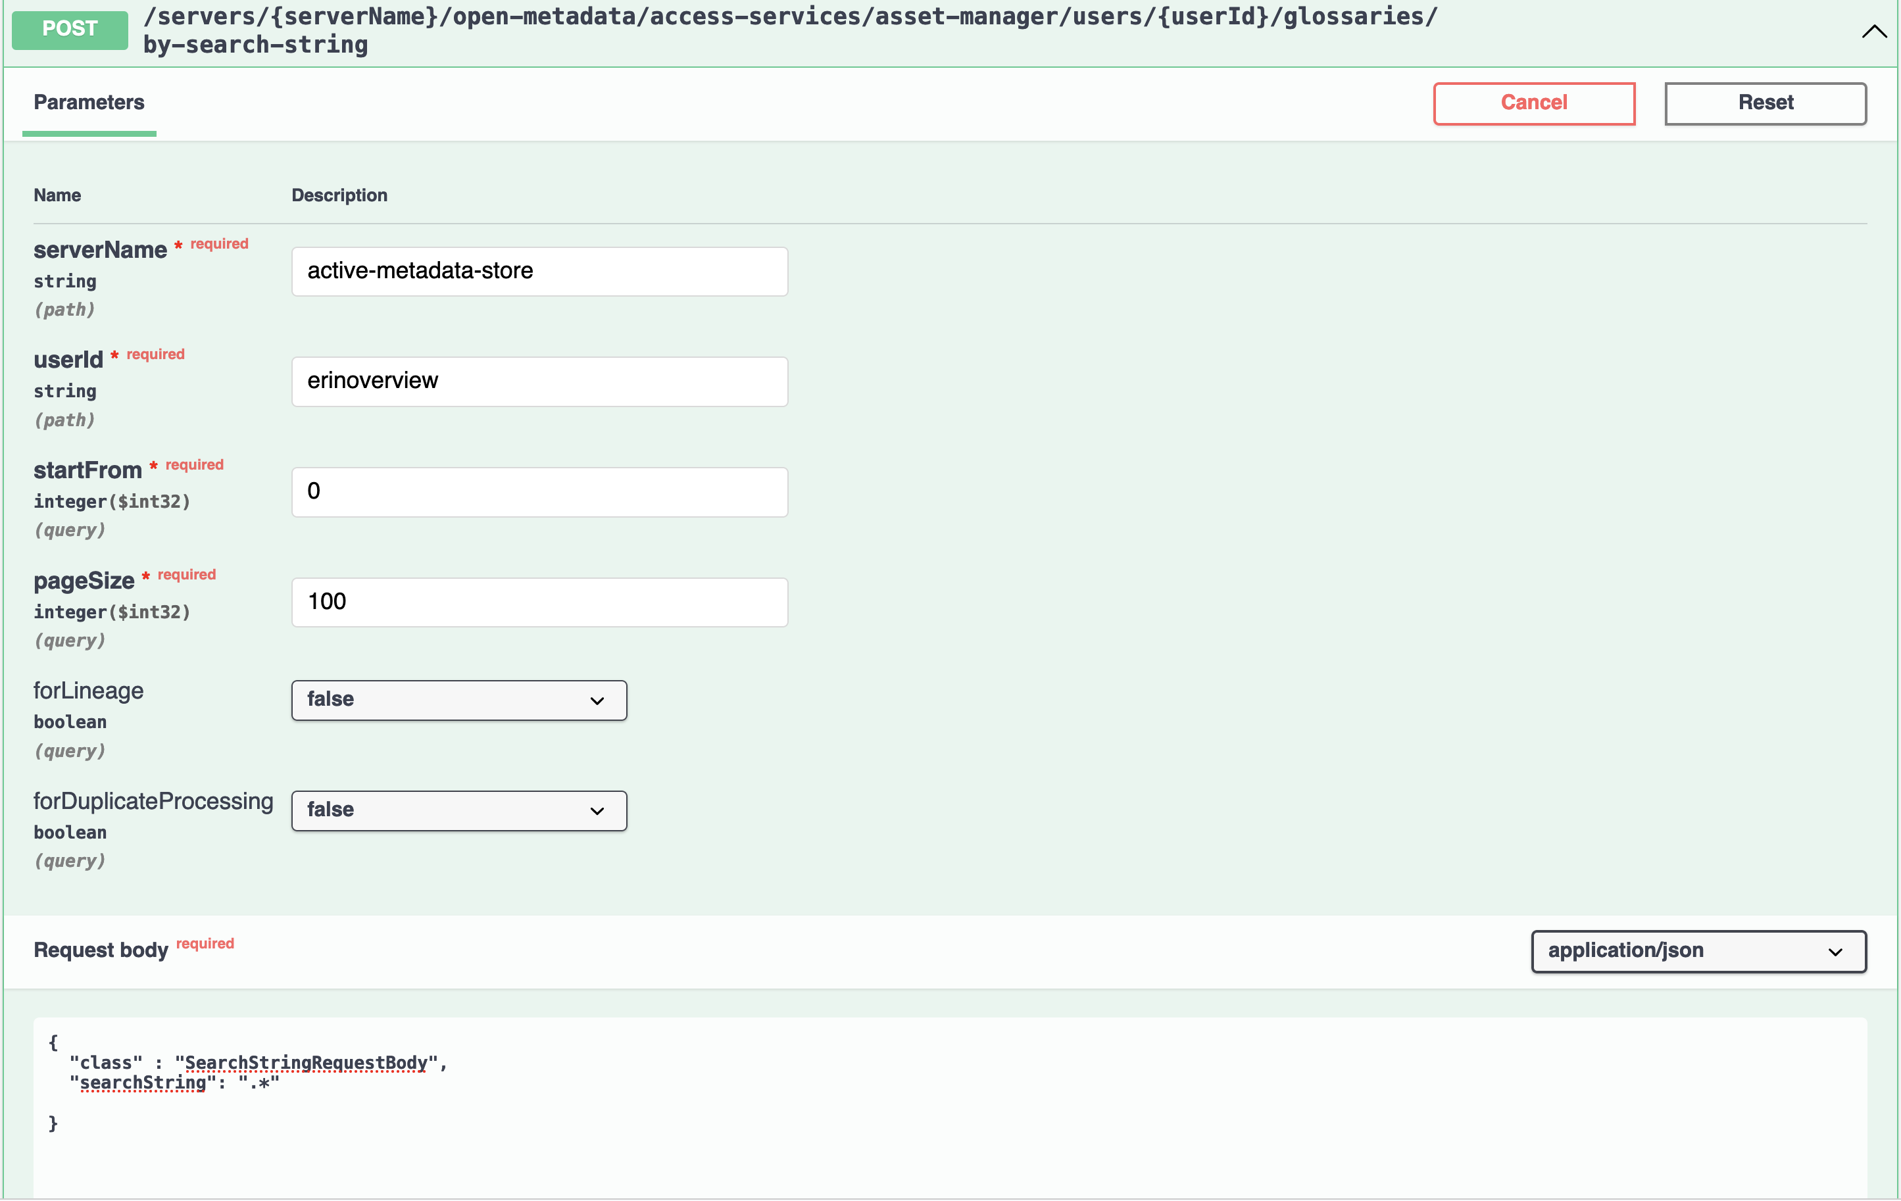Open the forDuplicateProcessing dropdown
Viewport: 1901px width, 1201px height.
[x=458, y=810]
